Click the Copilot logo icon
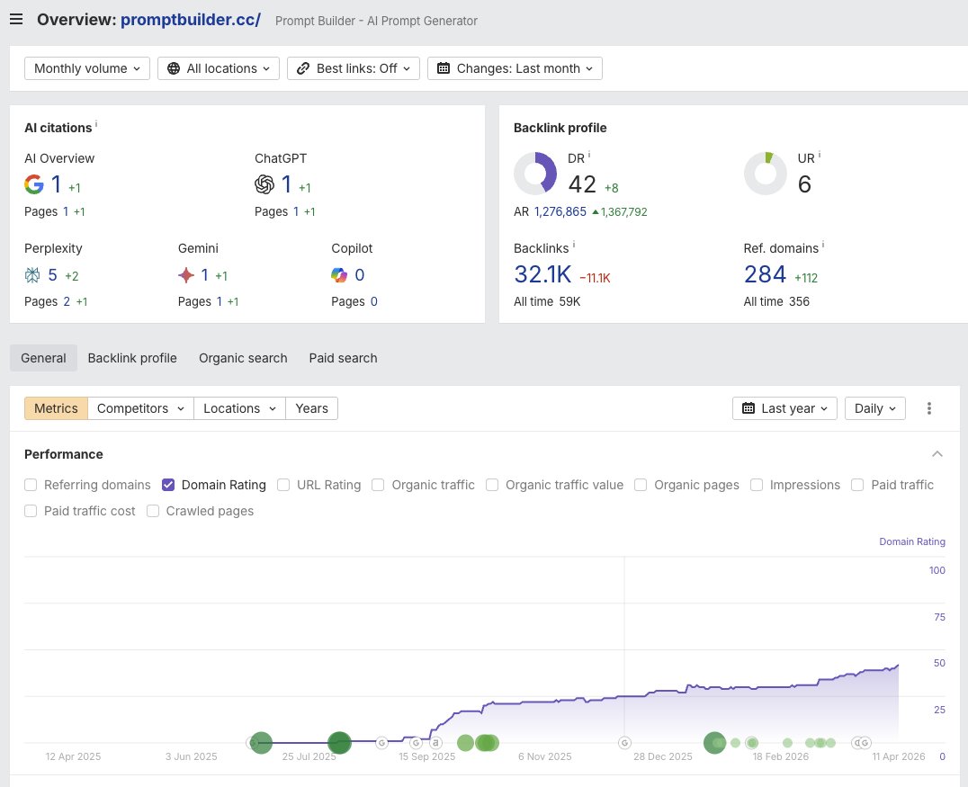The width and height of the screenshot is (968, 787). click(x=339, y=274)
